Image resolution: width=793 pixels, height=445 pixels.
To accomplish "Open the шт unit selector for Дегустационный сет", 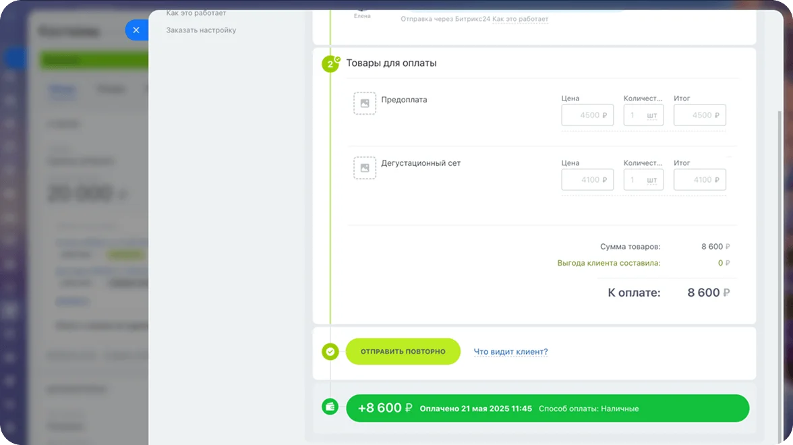I will tap(652, 180).
